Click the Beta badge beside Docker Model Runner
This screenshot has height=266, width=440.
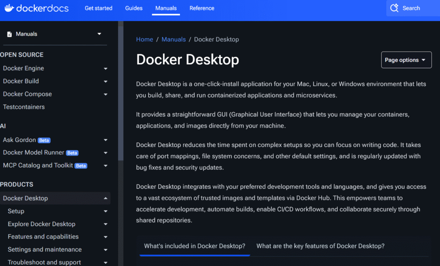(72, 153)
